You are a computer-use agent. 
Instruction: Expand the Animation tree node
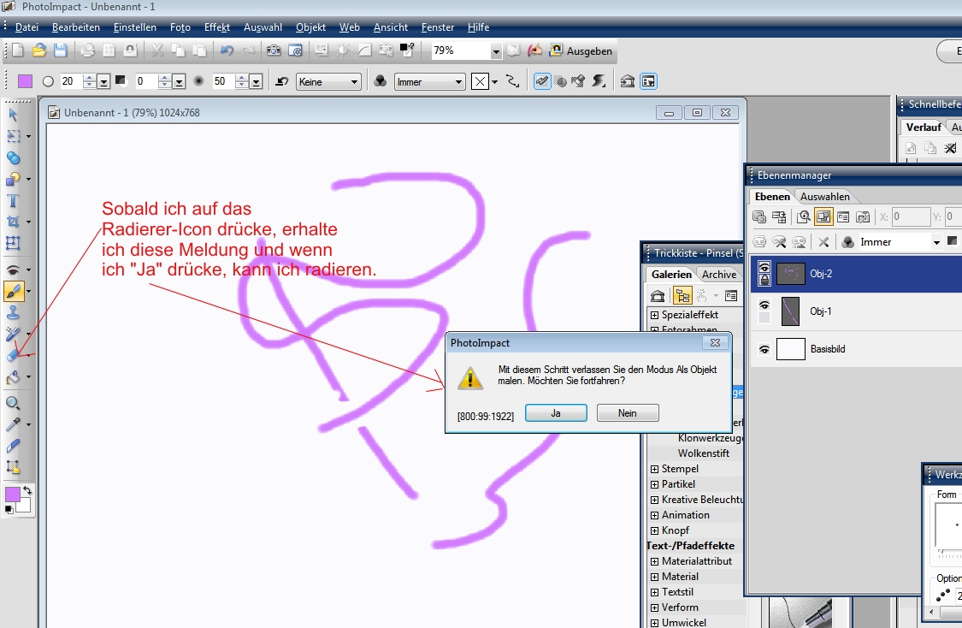click(655, 515)
